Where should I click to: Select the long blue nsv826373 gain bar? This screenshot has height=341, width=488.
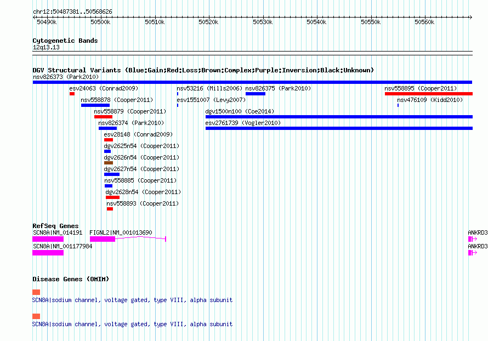point(252,82)
